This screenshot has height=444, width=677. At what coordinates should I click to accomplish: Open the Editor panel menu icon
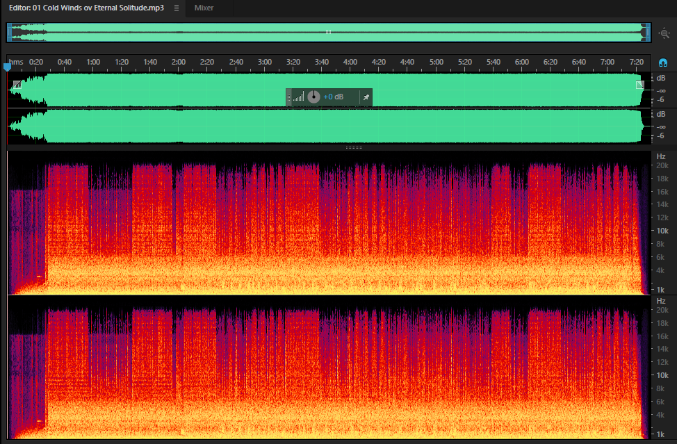pyautogui.click(x=176, y=8)
